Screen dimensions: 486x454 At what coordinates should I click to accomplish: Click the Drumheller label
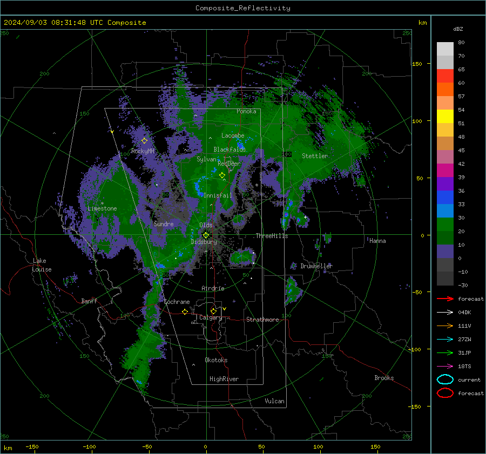[x=316, y=266]
